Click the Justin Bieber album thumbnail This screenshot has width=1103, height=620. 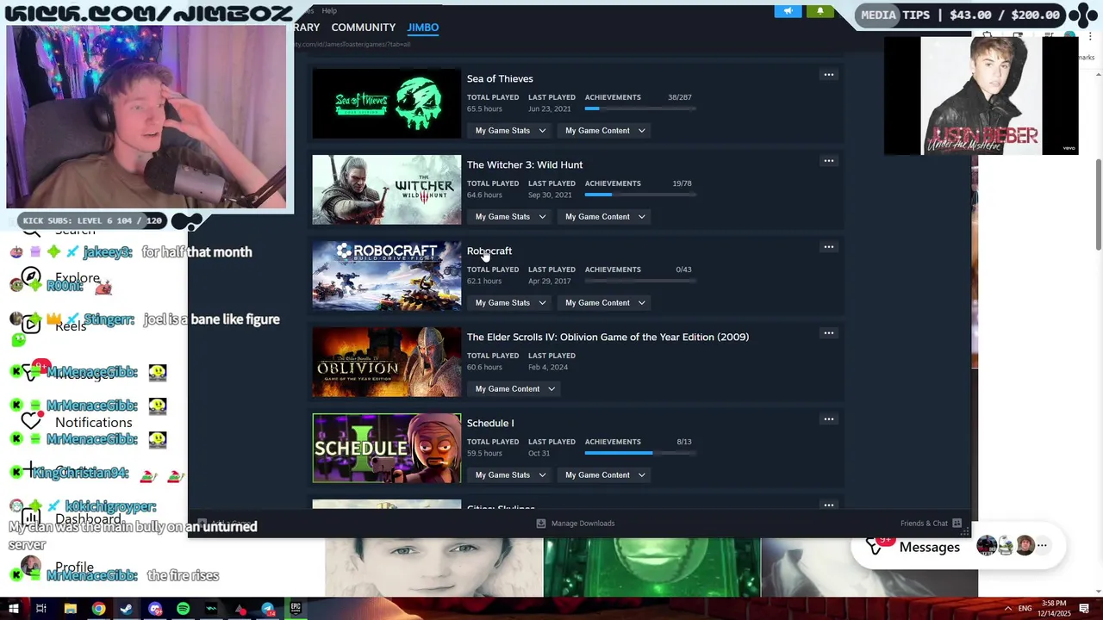tap(981, 96)
